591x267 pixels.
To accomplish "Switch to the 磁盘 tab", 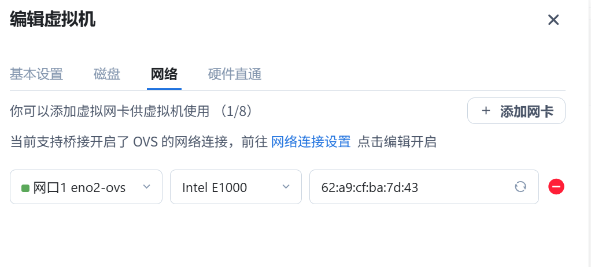I will click(x=107, y=74).
